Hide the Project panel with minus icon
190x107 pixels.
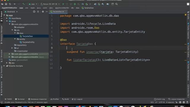[x=47, y=12]
